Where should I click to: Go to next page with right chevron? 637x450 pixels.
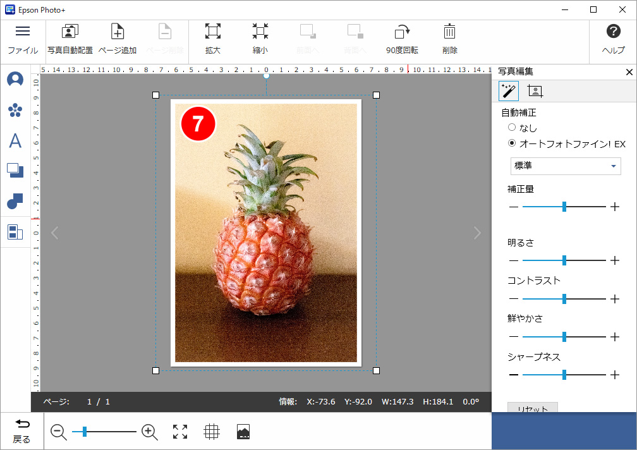[x=477, y=233]
